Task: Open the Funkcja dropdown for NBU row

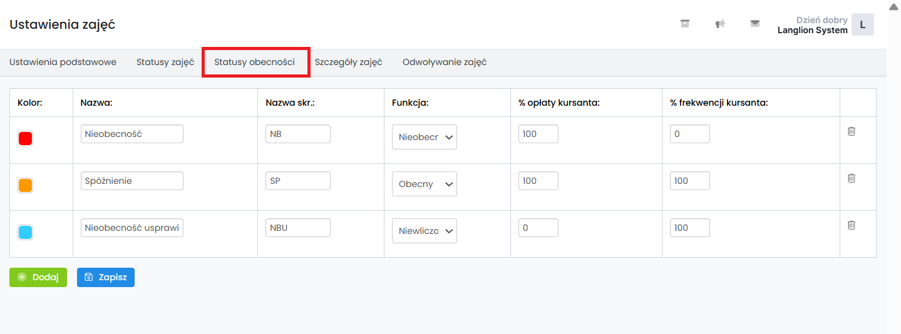Action: coord(424,231)
